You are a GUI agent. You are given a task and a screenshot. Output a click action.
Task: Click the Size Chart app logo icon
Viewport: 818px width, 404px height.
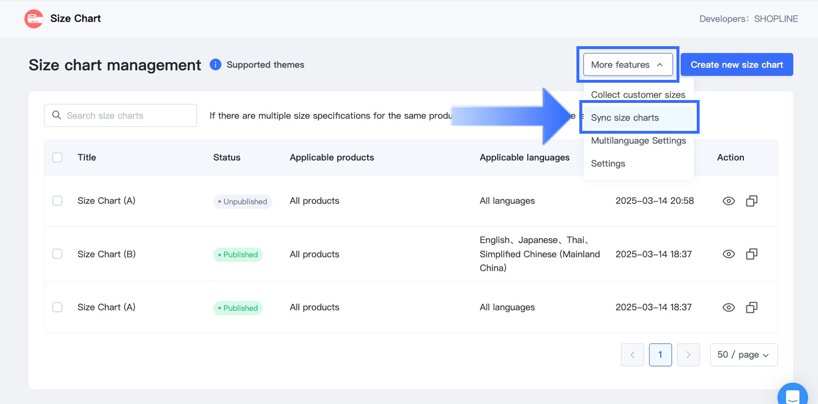tap(34, 19)
